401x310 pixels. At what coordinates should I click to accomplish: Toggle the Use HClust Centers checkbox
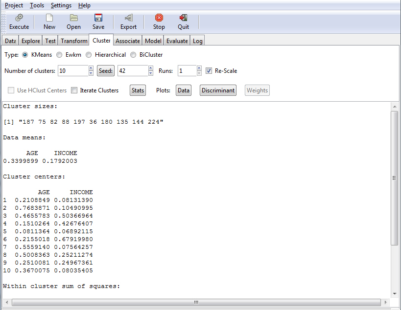pyautogui.click(x=11, y=90)
